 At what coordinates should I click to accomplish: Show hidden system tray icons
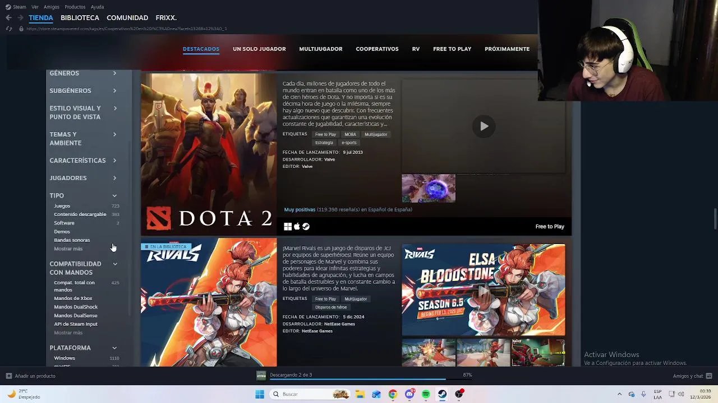(x=619, y=394)
